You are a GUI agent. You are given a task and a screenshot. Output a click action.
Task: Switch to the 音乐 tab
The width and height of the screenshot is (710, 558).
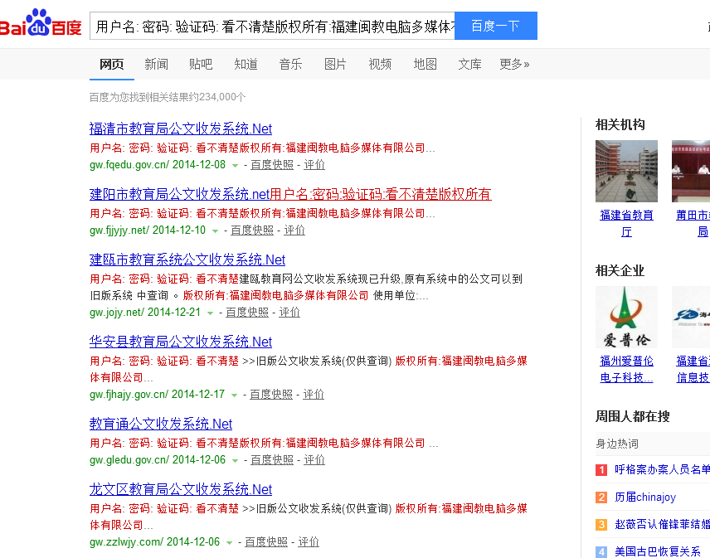click(290, 65)
